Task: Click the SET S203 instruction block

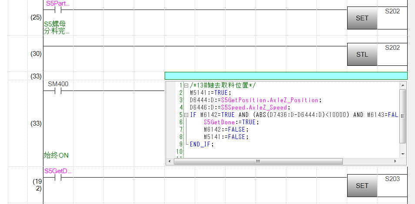Action: coord(362,185)
